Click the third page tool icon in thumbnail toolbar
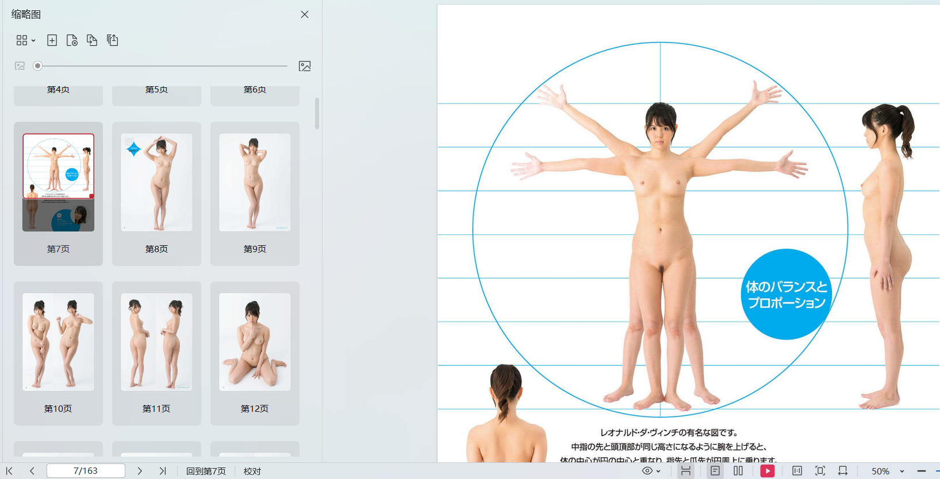 tap(92, 40)
